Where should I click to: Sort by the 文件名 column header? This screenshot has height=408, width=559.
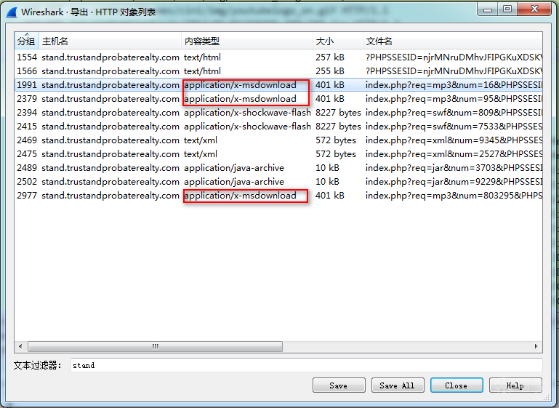(453, 41)
